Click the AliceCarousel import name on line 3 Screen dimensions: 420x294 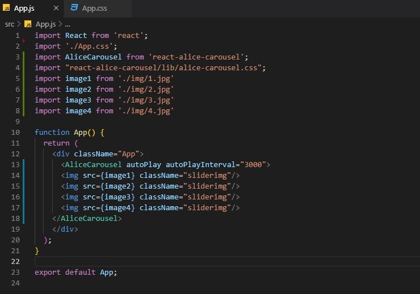click(93, 57)
